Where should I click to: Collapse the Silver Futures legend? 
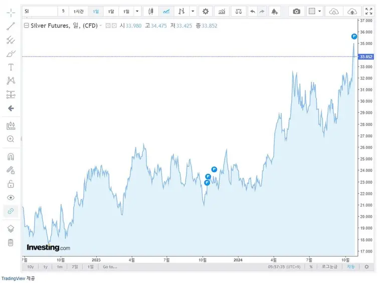click(101, 26)
